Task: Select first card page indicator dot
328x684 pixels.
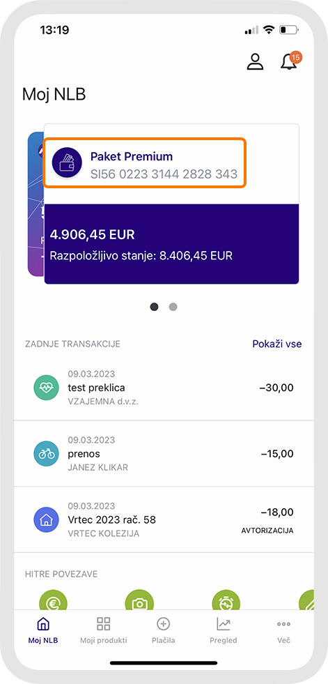Action: [x=154, y=307]
